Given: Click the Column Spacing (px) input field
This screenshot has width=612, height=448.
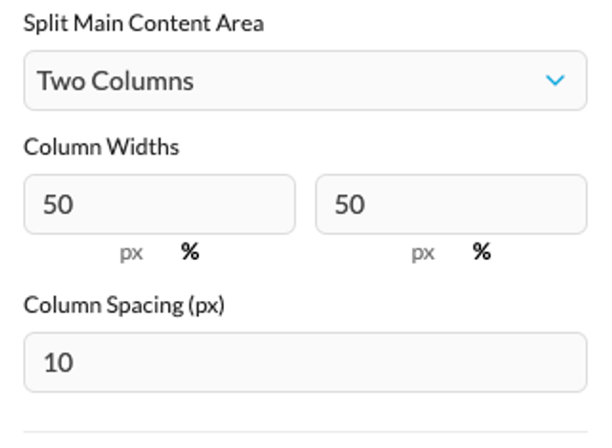Looking at the screenshot, I should click(305, 362).
